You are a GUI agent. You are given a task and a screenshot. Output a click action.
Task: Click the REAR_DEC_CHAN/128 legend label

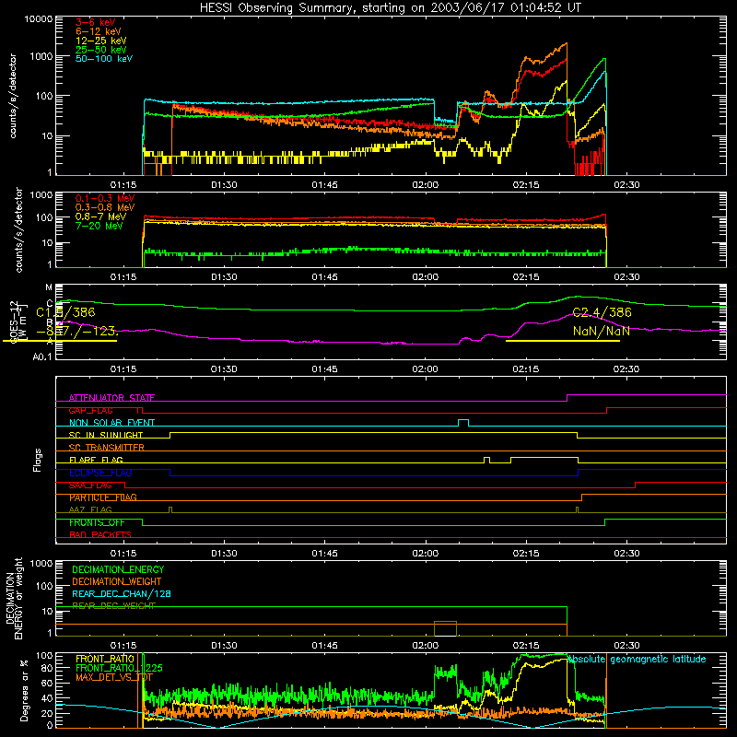(122, 593)
